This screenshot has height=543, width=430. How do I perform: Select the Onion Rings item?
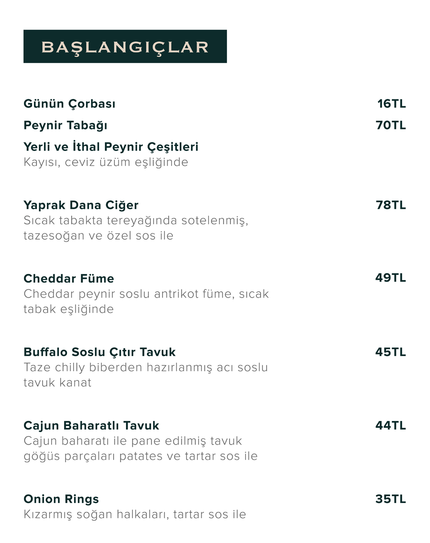[x=61, y=499]
